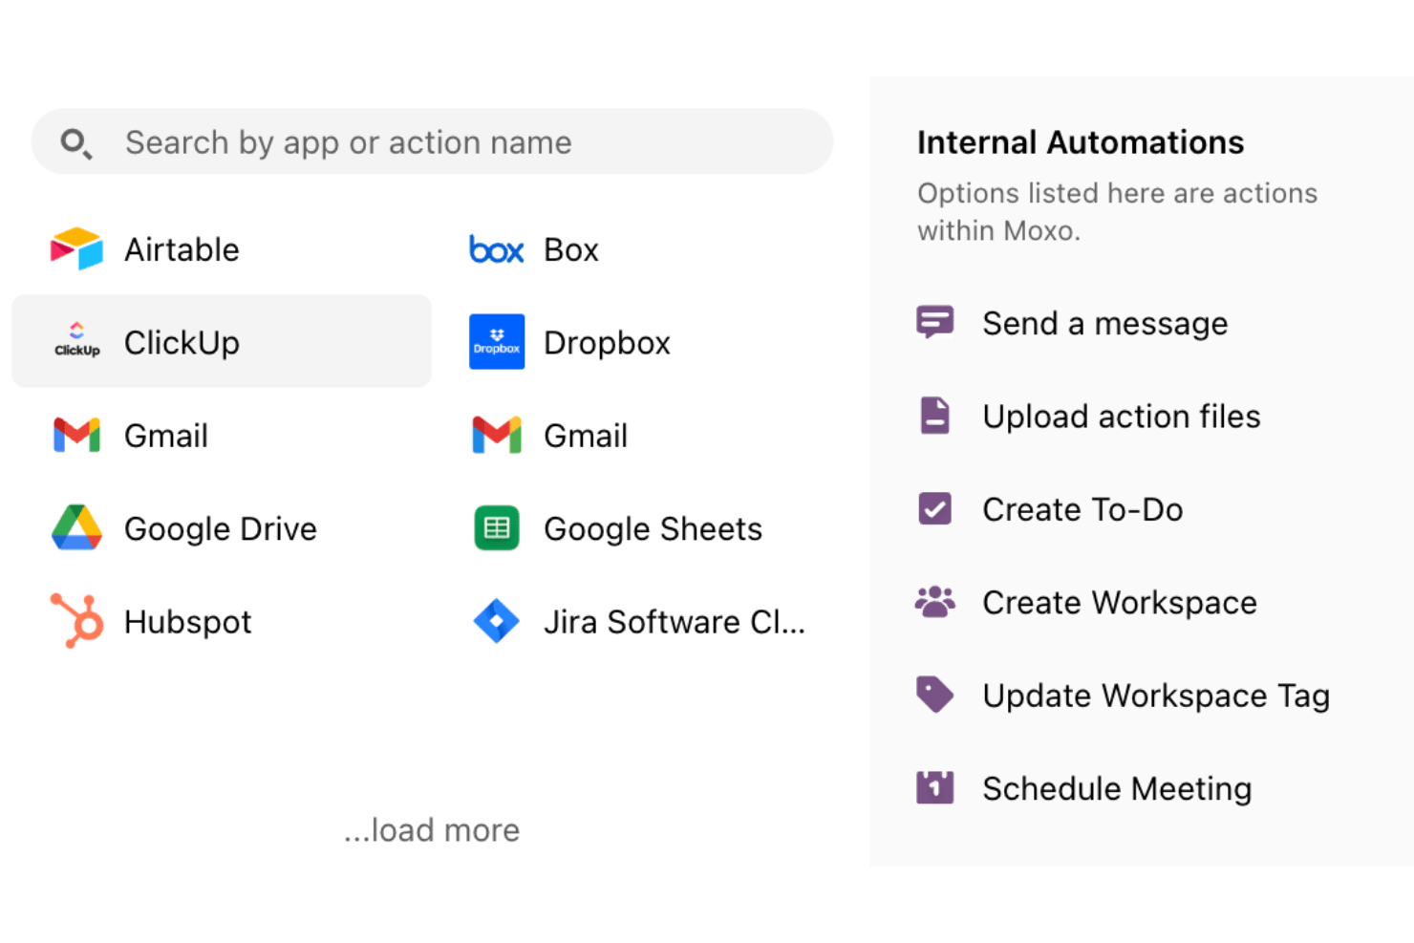The image size is (1414, 943).
Task: Open the Google Sheets green icon
Action: click(497, 528)
